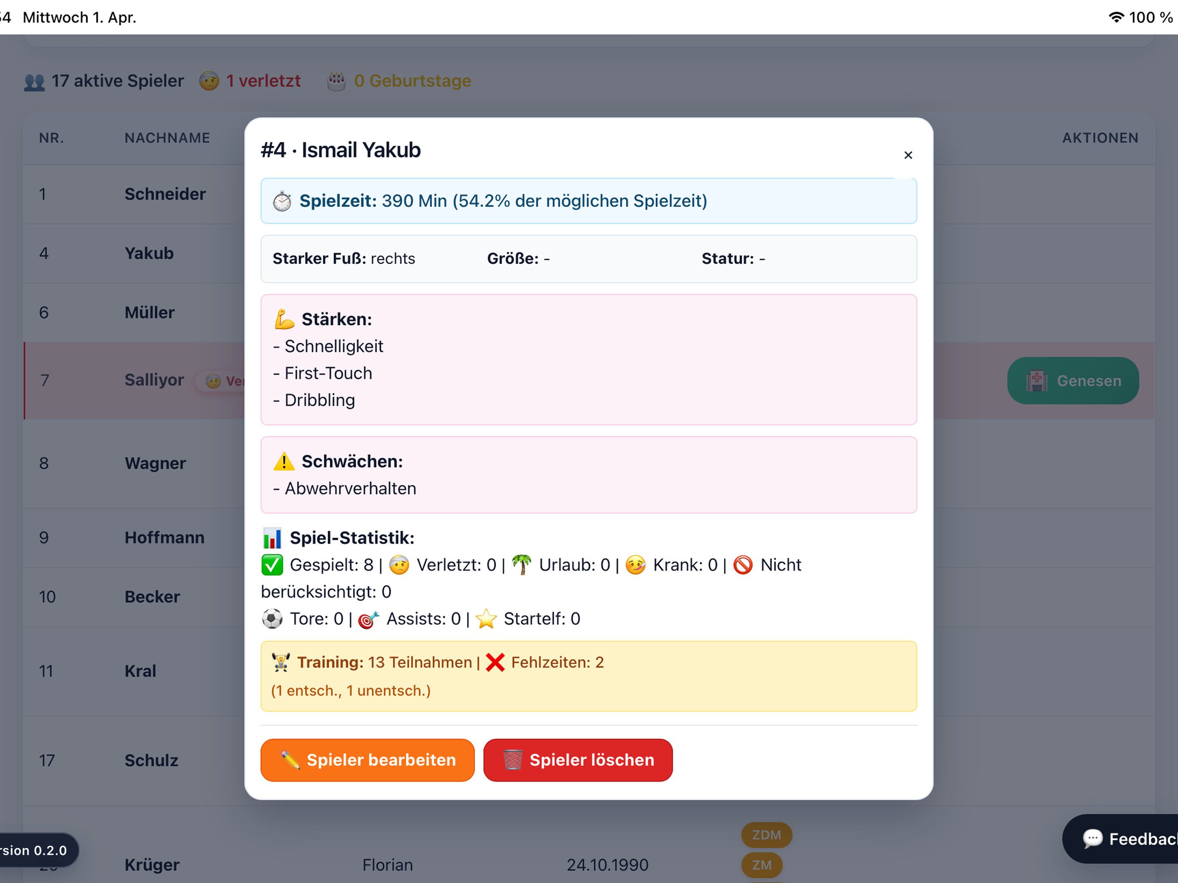Click the warning triangle icon by Schwächen
Screen dimensions: 1178x883
pos(284,461)
